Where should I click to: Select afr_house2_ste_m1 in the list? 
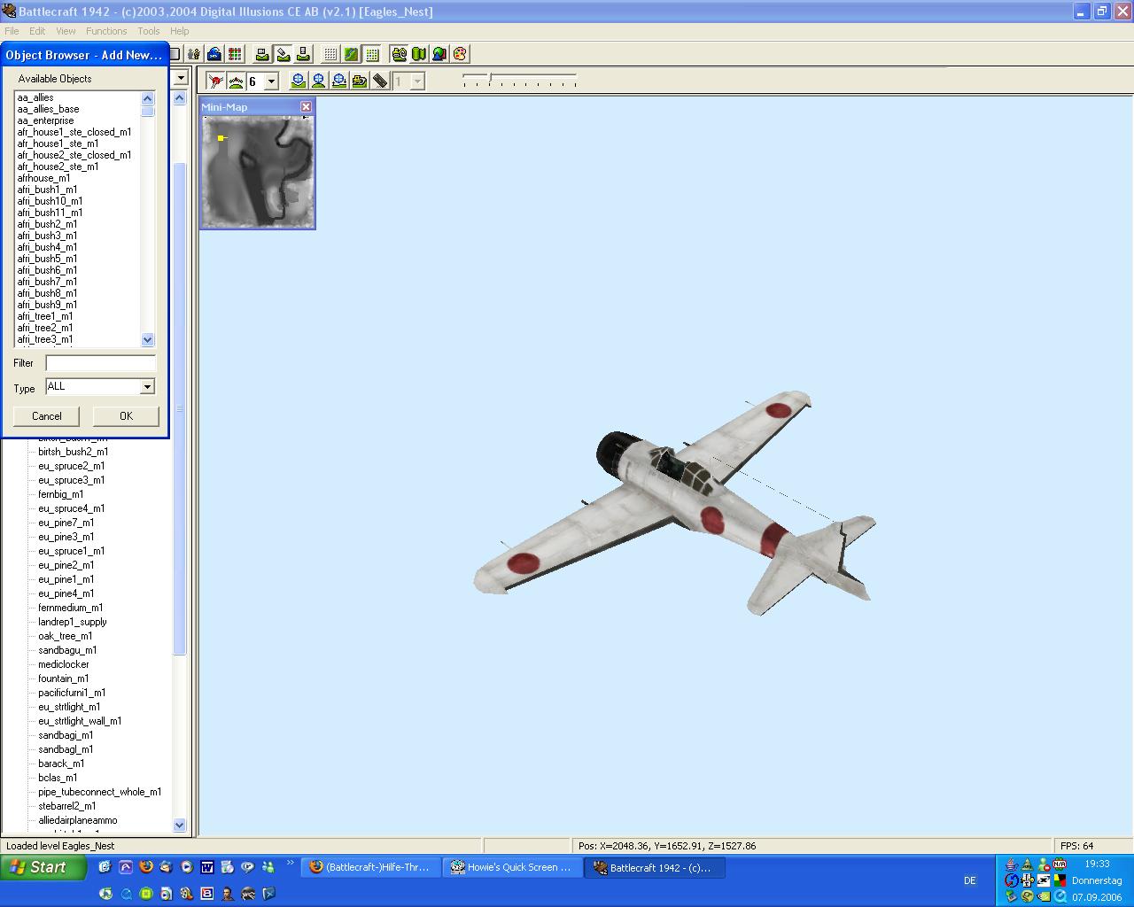pyautogui.click(x=58, y=167)
